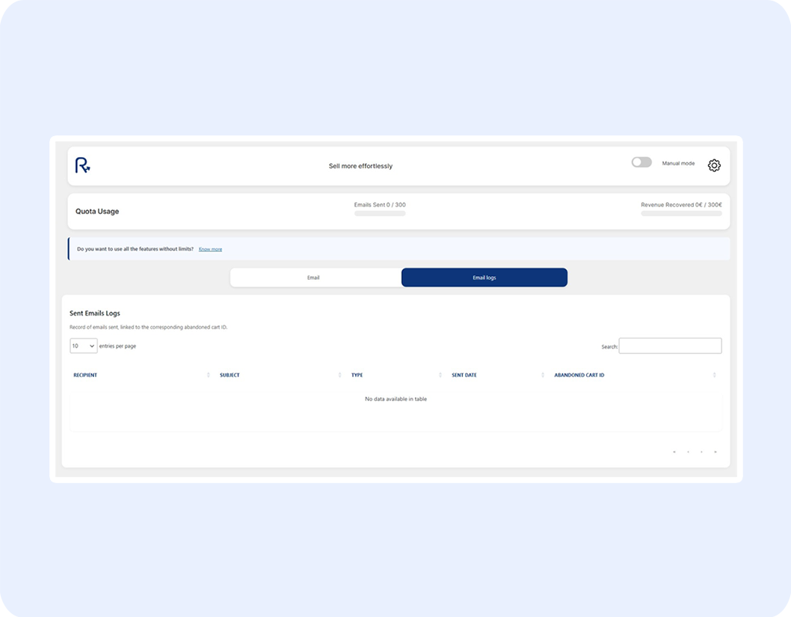
Task: Click the Manual mode label text
Action: click(x=678, y=163)
